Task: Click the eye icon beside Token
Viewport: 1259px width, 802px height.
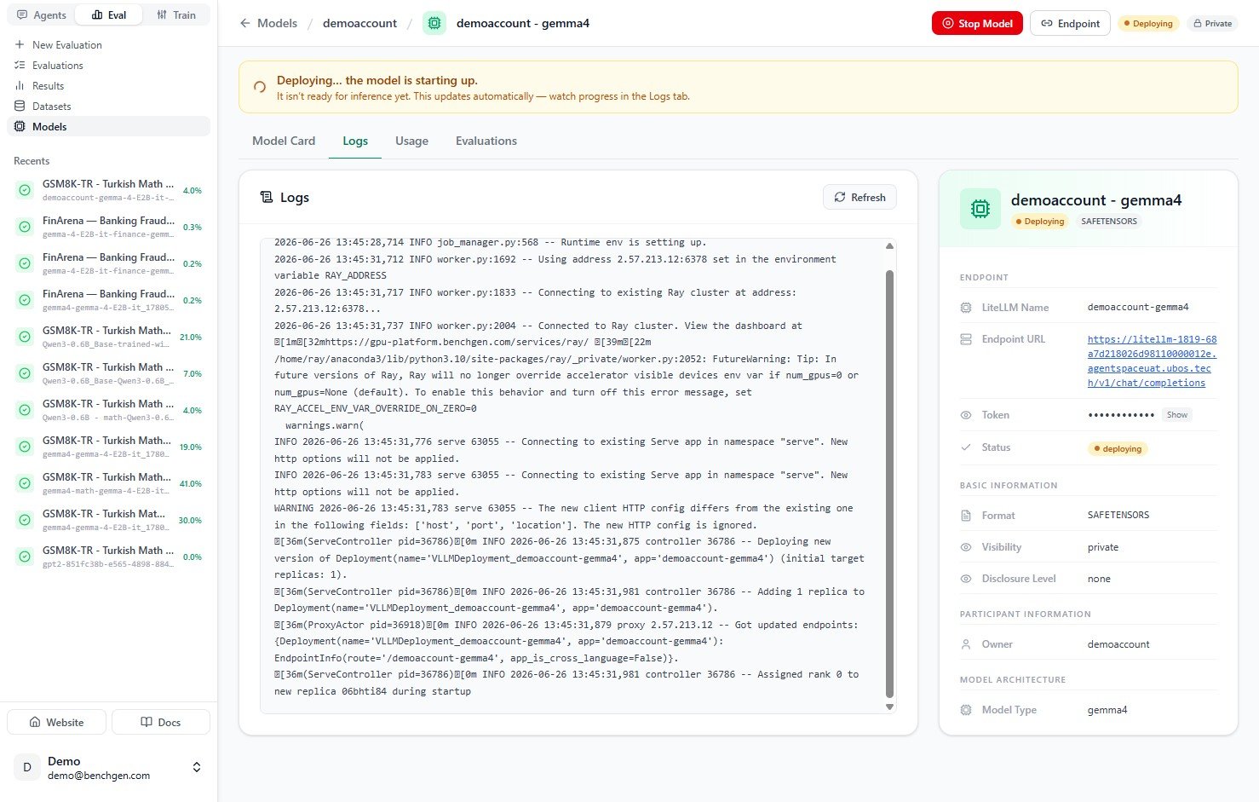Action: click(966, 415)
